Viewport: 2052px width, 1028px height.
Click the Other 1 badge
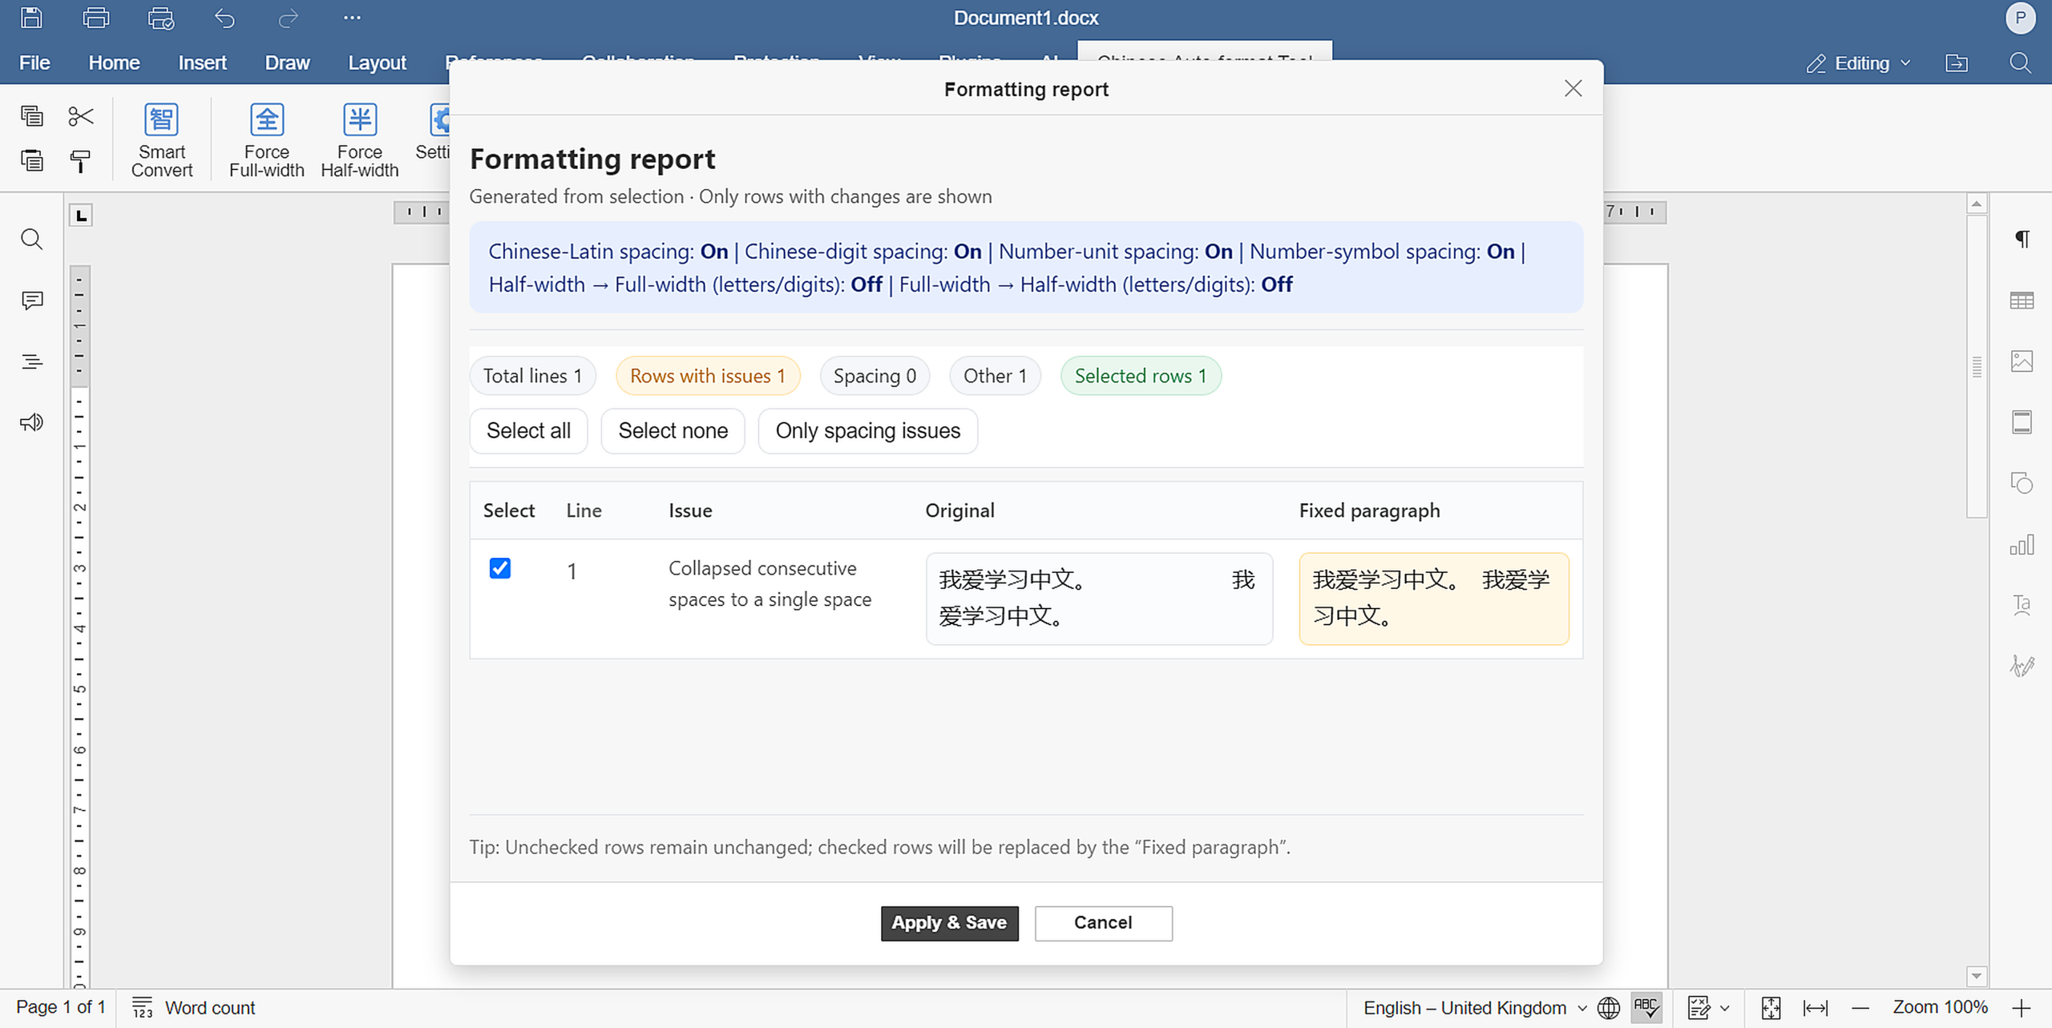click(995, 376)
